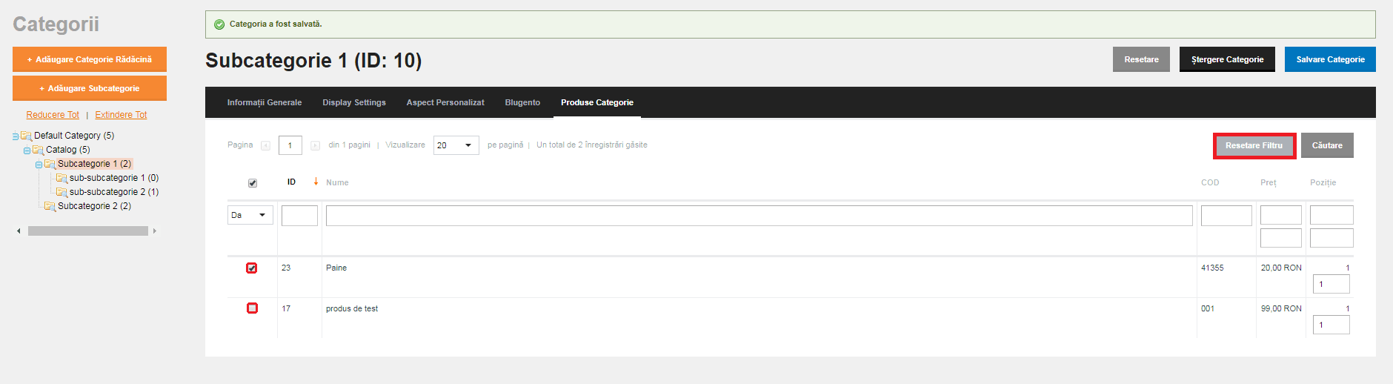Open the per-page count dropdown
The width and height of the screenshot is (1393, 384).
(x=456, y=145)
